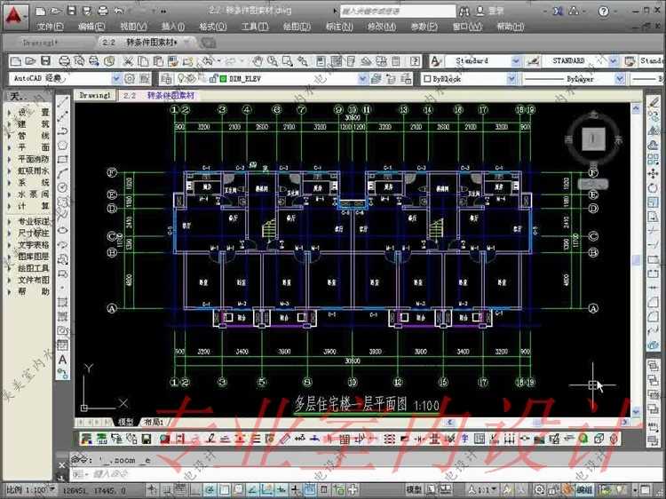
Task: Switch to the 模型 layout tab
Action: coord(126,422)
